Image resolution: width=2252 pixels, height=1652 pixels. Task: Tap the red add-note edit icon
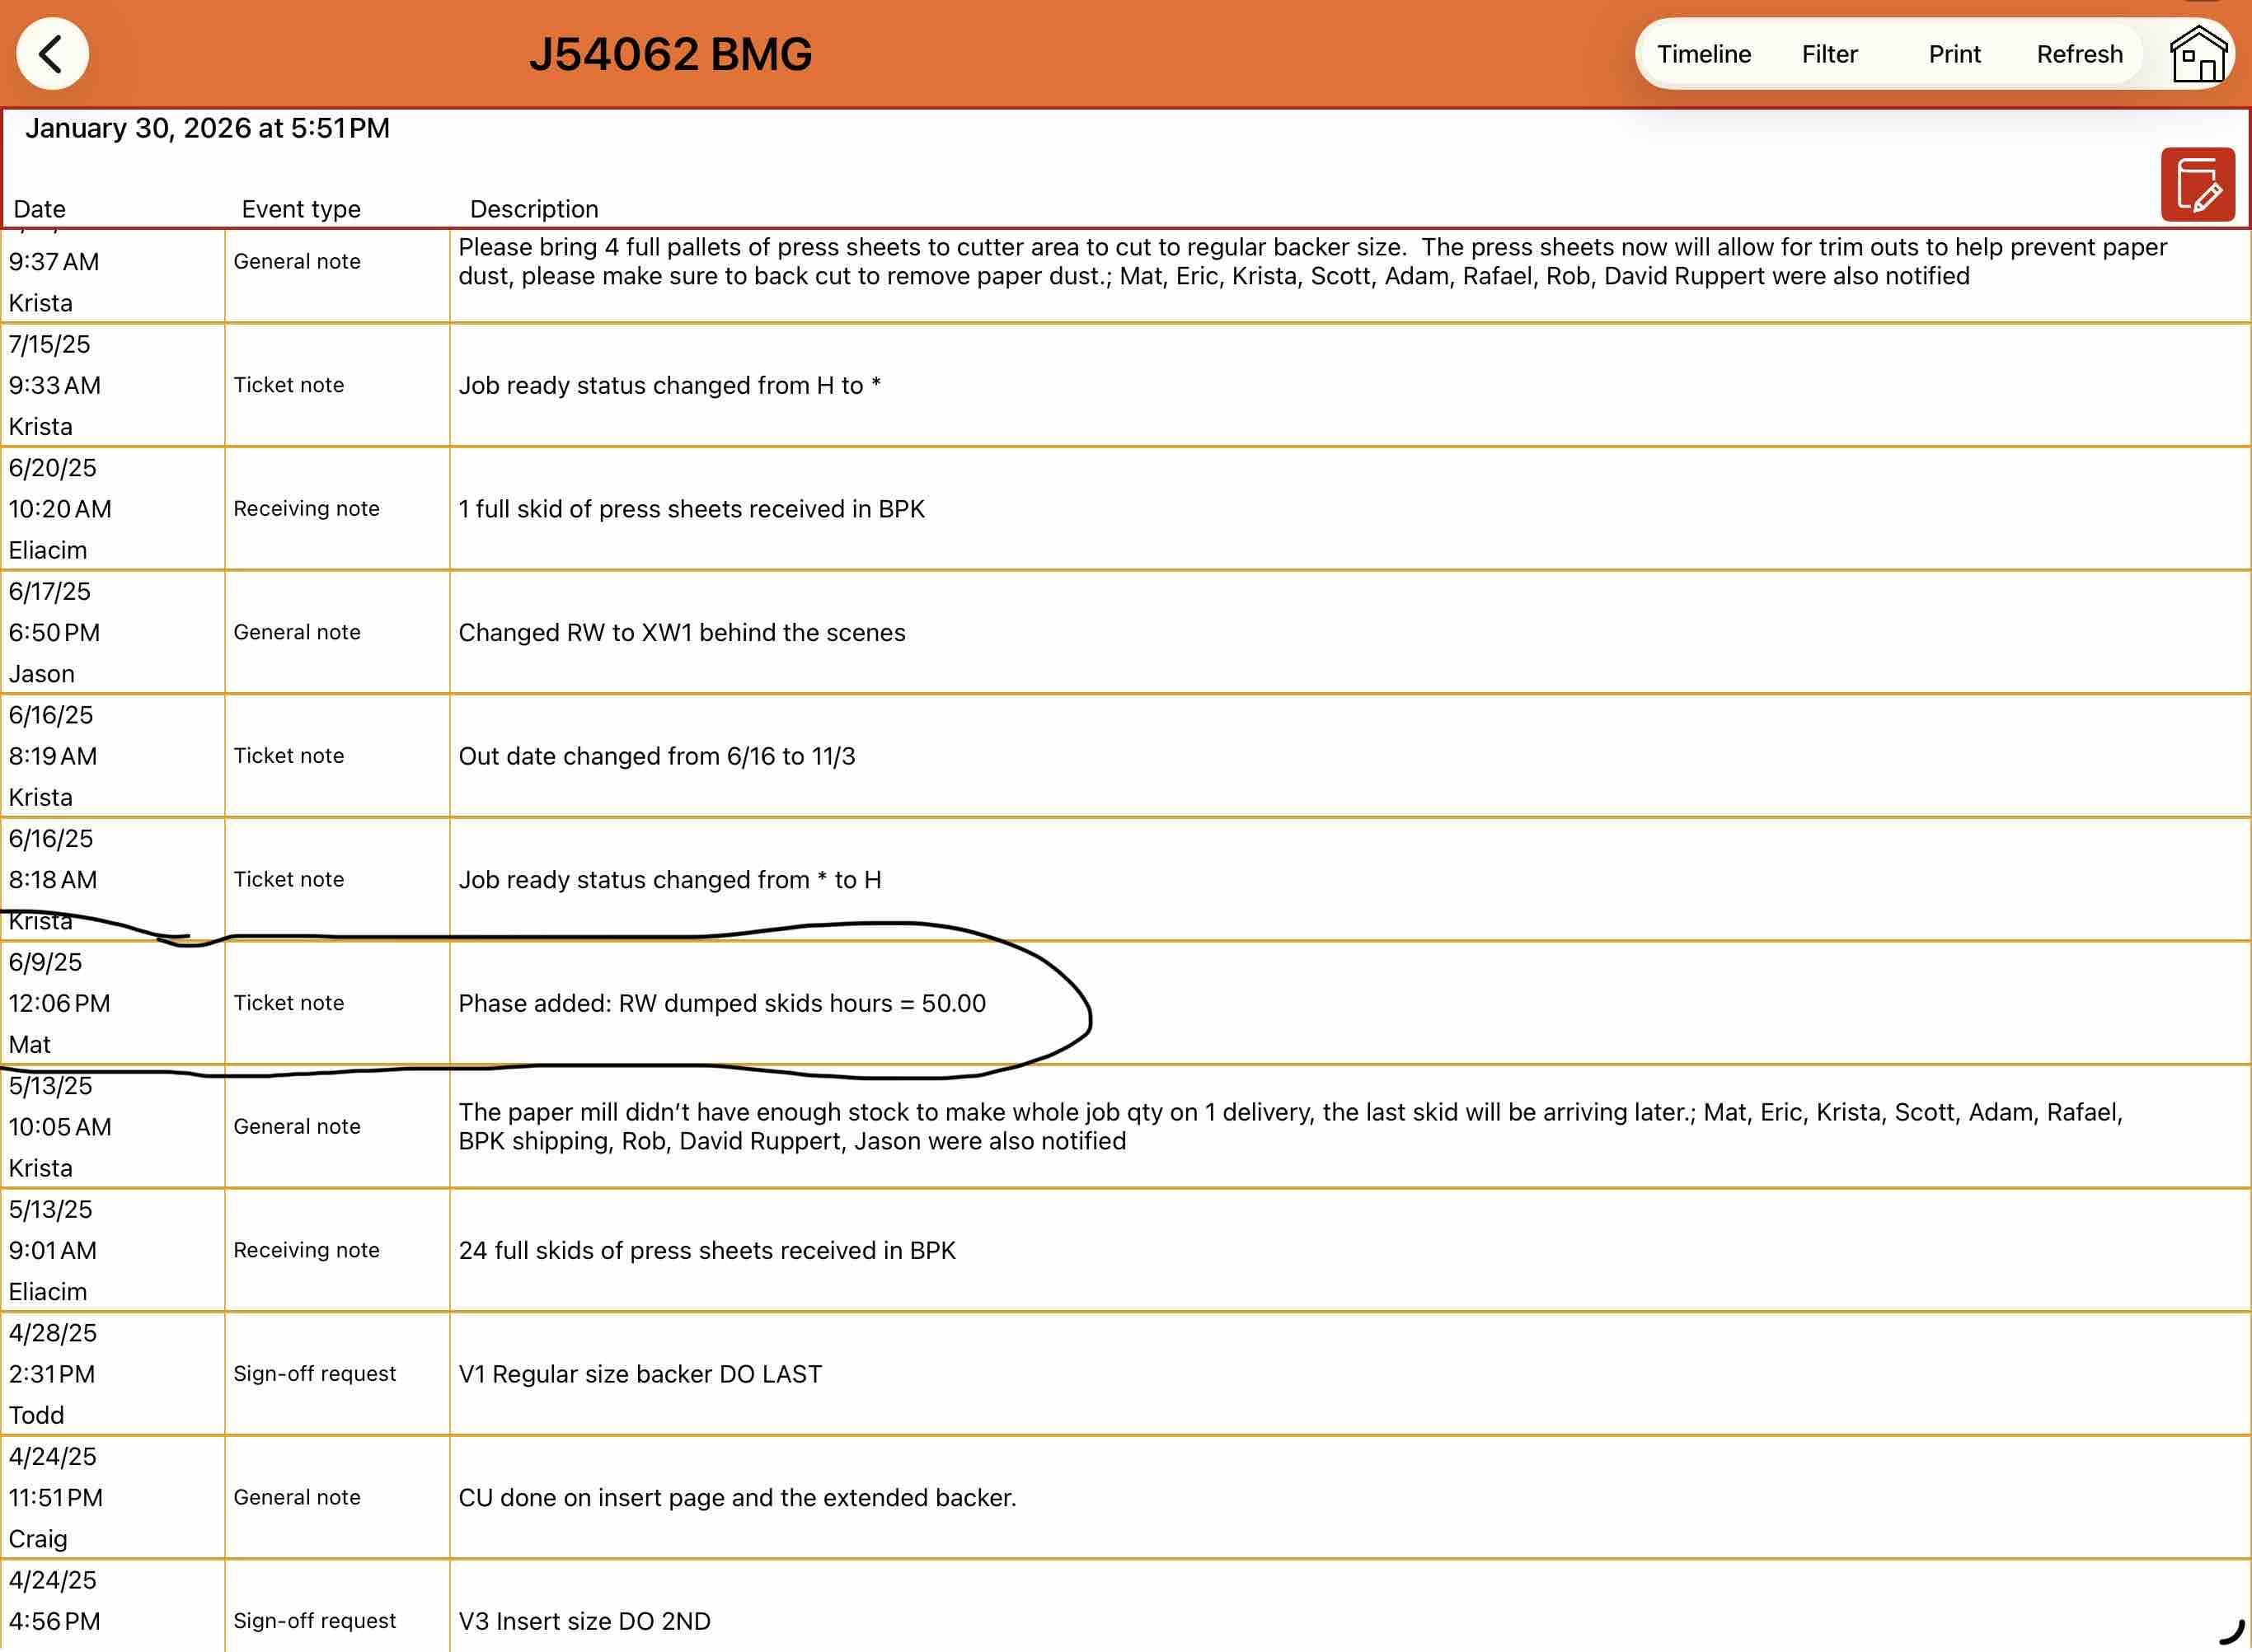pos(2197,185)
